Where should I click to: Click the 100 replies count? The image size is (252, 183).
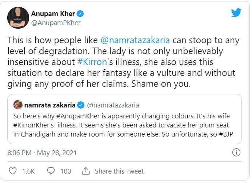[65, 171]
